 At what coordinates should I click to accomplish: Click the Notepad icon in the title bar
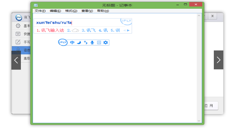click(x=36, y=5)
